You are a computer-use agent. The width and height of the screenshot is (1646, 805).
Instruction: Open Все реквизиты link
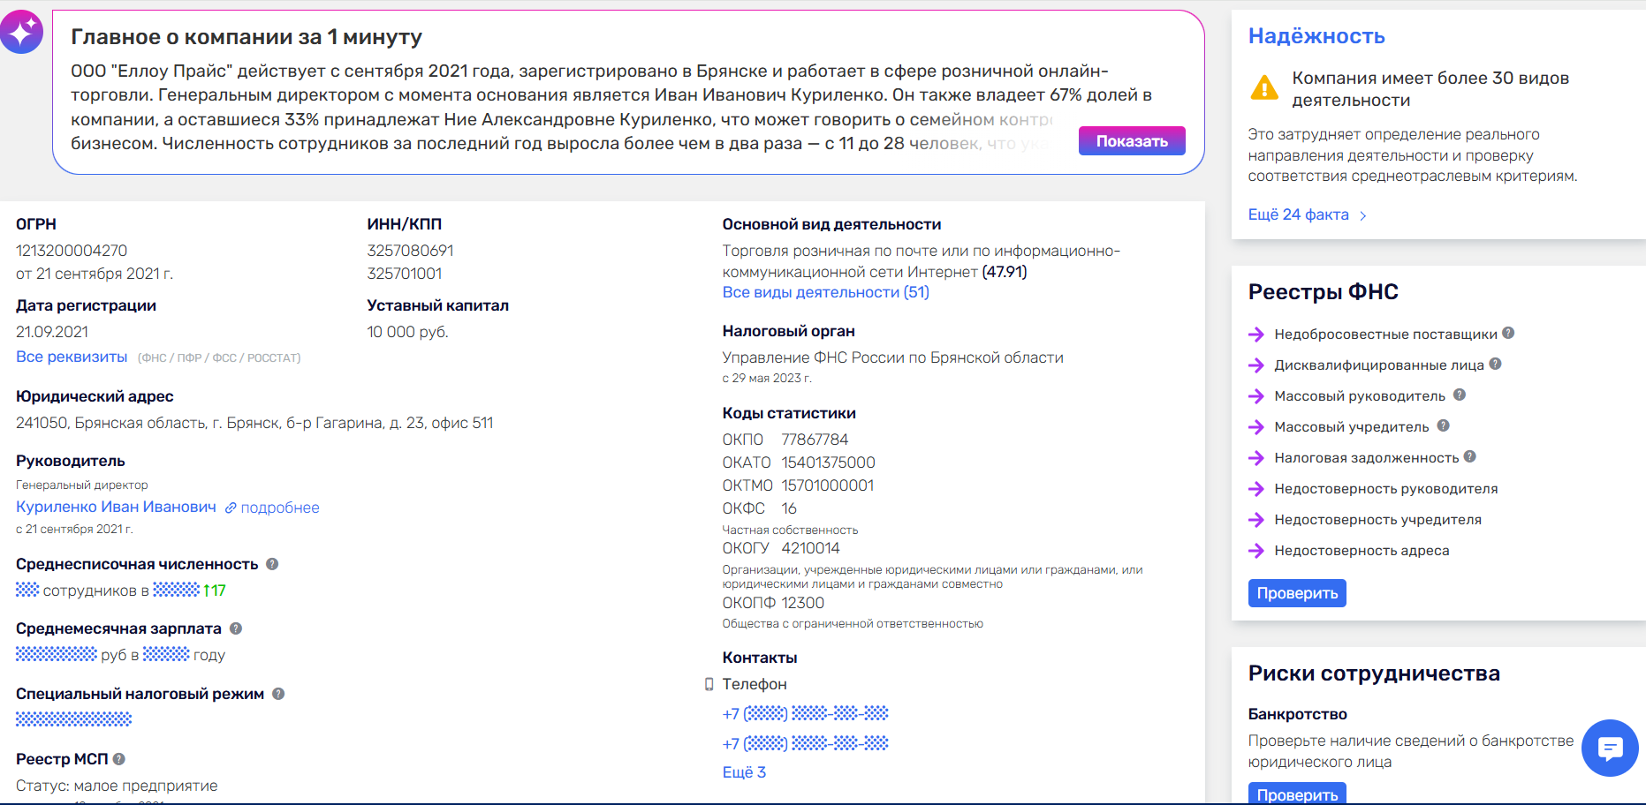point(72,357)
